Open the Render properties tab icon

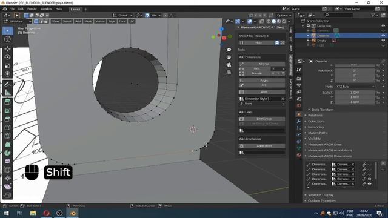pyautogui.click(x=299, y=79)
